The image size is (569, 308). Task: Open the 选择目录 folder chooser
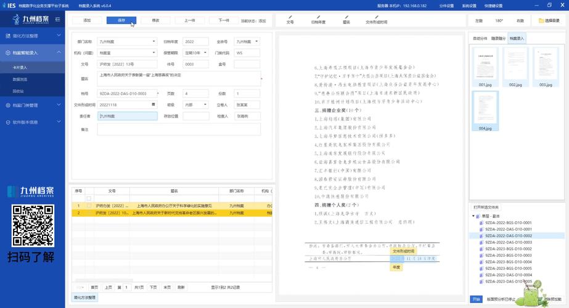coord(549,20)
